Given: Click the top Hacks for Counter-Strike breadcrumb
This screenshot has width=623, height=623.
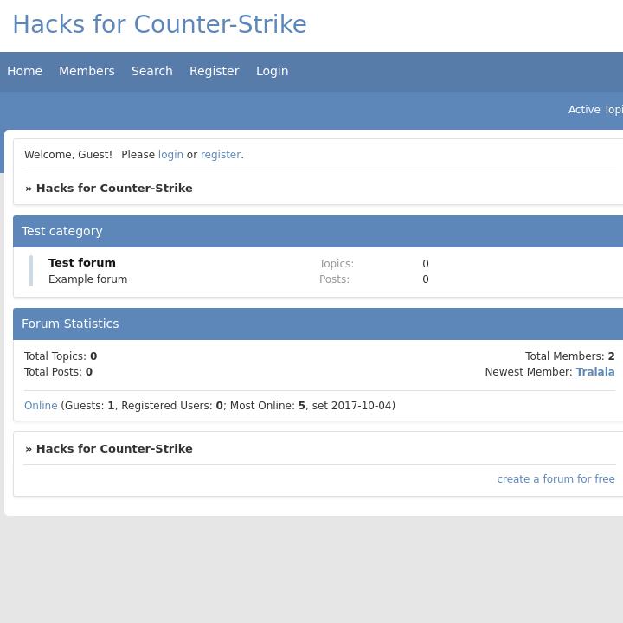Looking at the screenshot, I should point(114,188).
